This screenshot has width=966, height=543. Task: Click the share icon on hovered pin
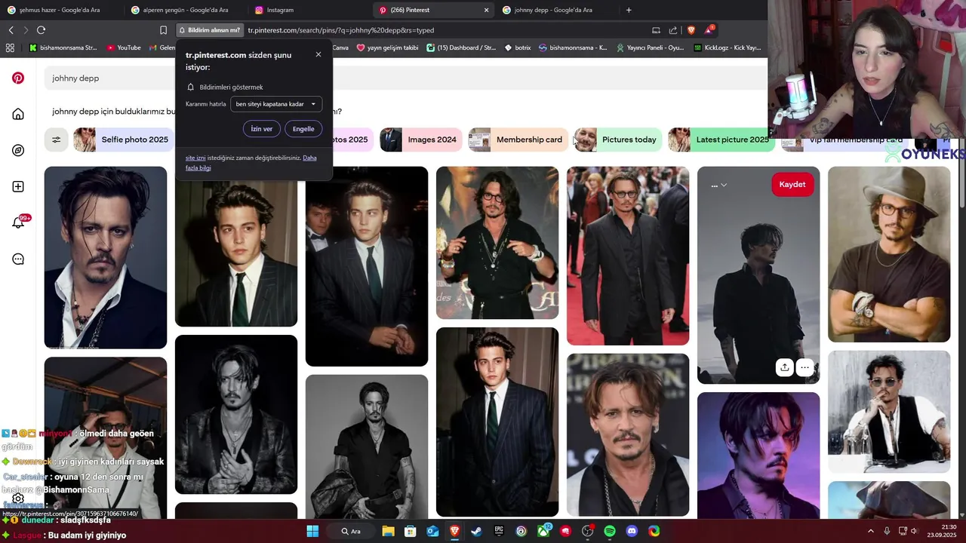click(785, 367)
